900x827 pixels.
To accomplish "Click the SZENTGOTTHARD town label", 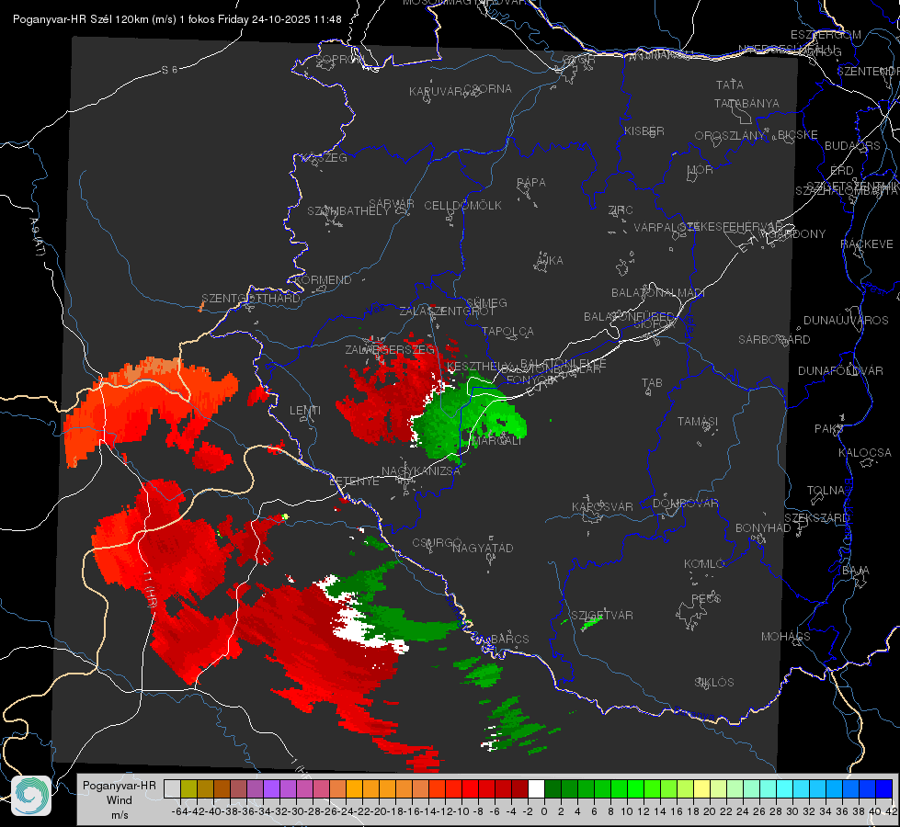I will 251,299.
